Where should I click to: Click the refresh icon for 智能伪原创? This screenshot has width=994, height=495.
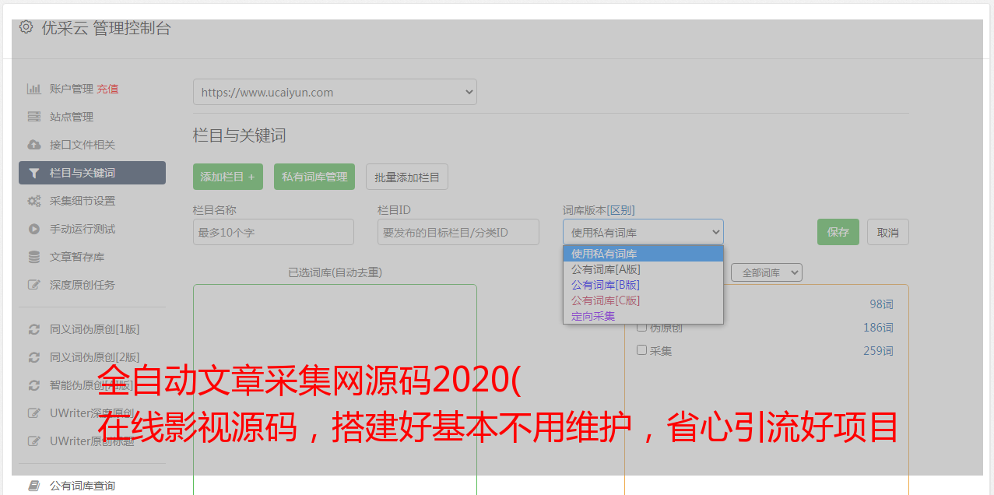point(33,385)
